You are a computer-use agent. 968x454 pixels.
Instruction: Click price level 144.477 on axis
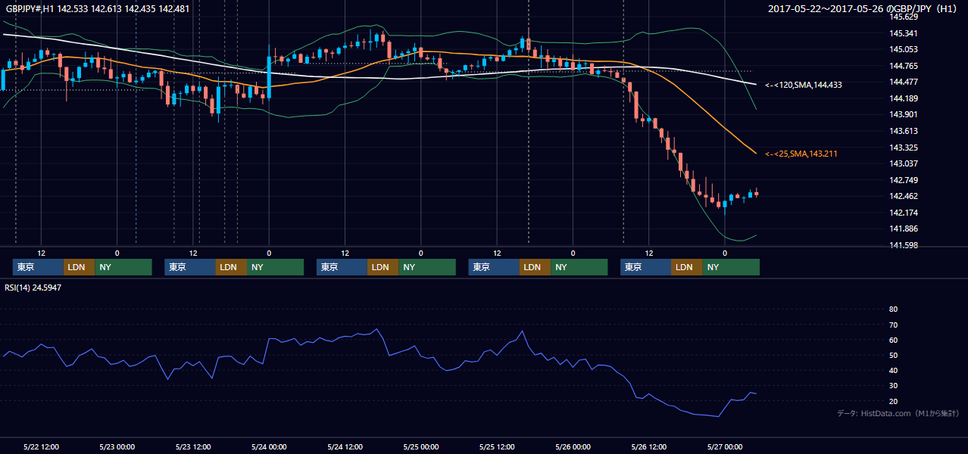tap(903, 82)
